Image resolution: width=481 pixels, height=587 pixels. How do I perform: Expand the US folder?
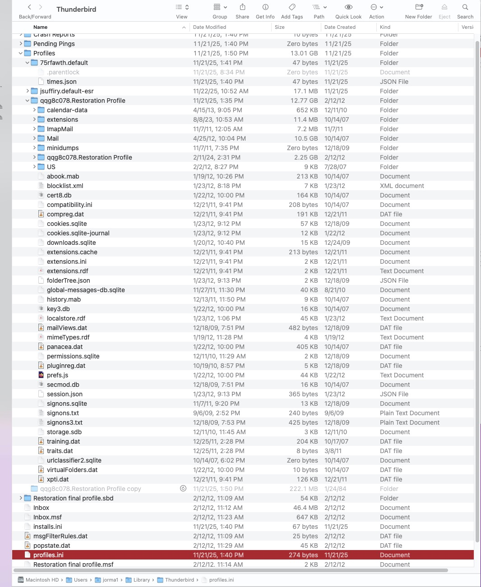pos(34,167)
